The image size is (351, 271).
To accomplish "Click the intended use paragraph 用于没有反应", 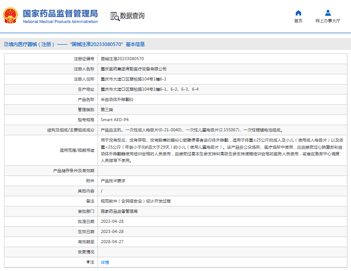I will point(222,150).
